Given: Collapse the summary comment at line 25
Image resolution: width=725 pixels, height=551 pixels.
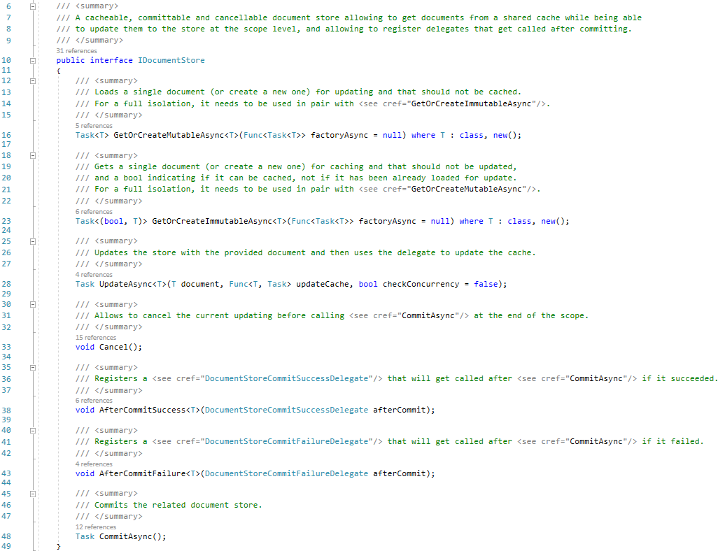Looking at the screenshot, I should [33, 241].
